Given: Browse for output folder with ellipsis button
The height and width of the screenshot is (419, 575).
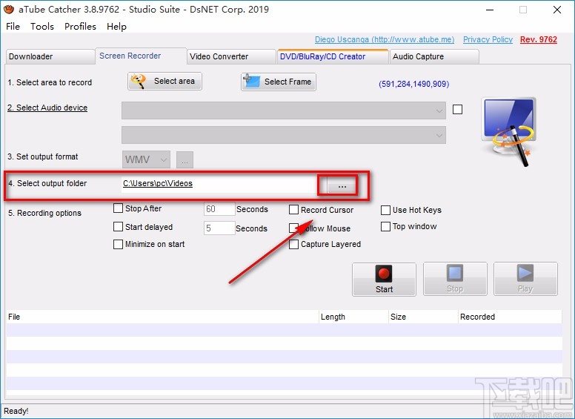Looking at the screenshot, I should pos(341,185).
